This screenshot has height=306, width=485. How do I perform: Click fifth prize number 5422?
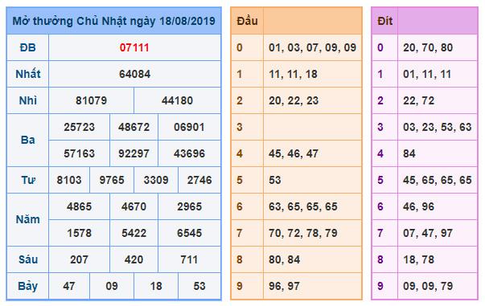(x=134, y=233)
